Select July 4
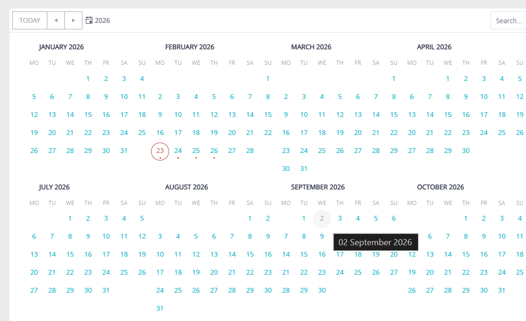526x321 pixels. 124,218
